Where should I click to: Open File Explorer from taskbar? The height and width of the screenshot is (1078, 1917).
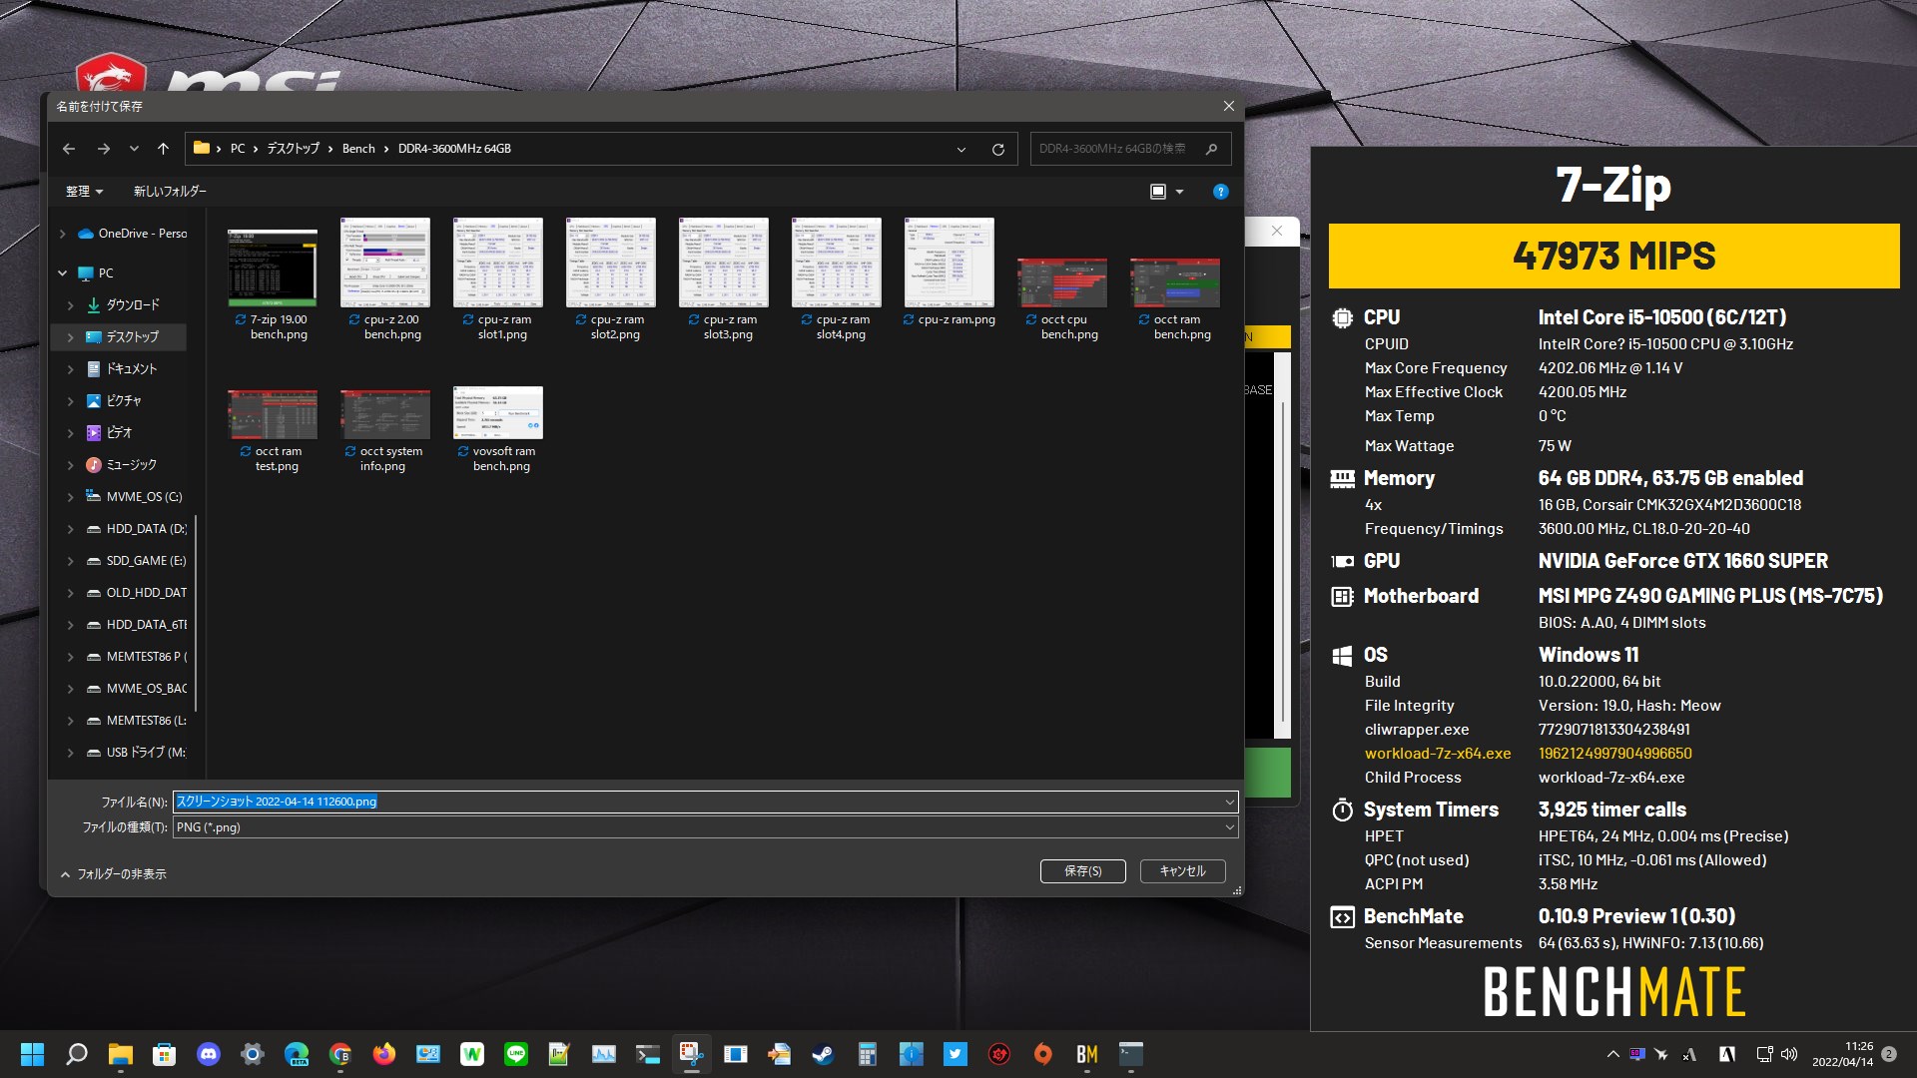point(120,1054)
